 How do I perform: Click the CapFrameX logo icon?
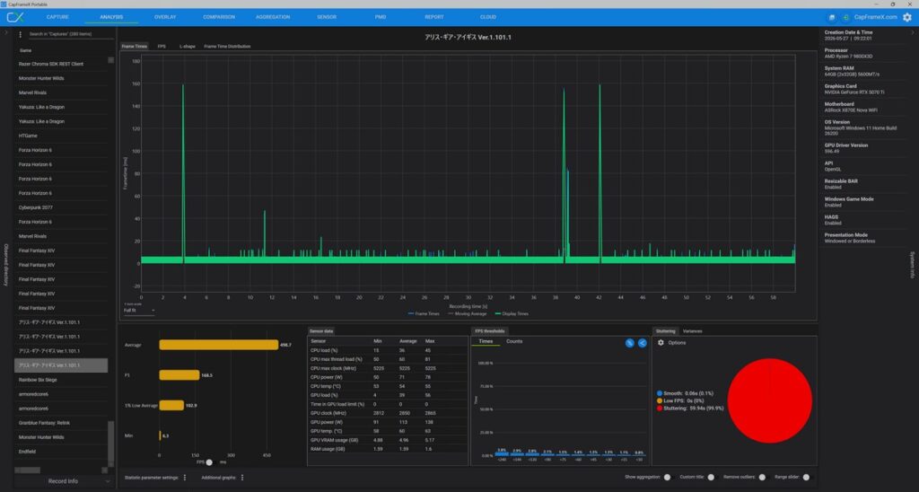(x=15, y=17)
